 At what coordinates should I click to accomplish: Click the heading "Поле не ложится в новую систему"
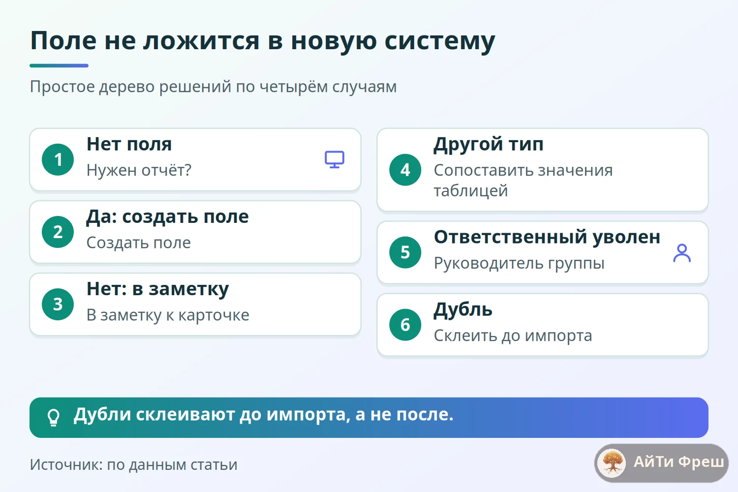tap(263, 41)
